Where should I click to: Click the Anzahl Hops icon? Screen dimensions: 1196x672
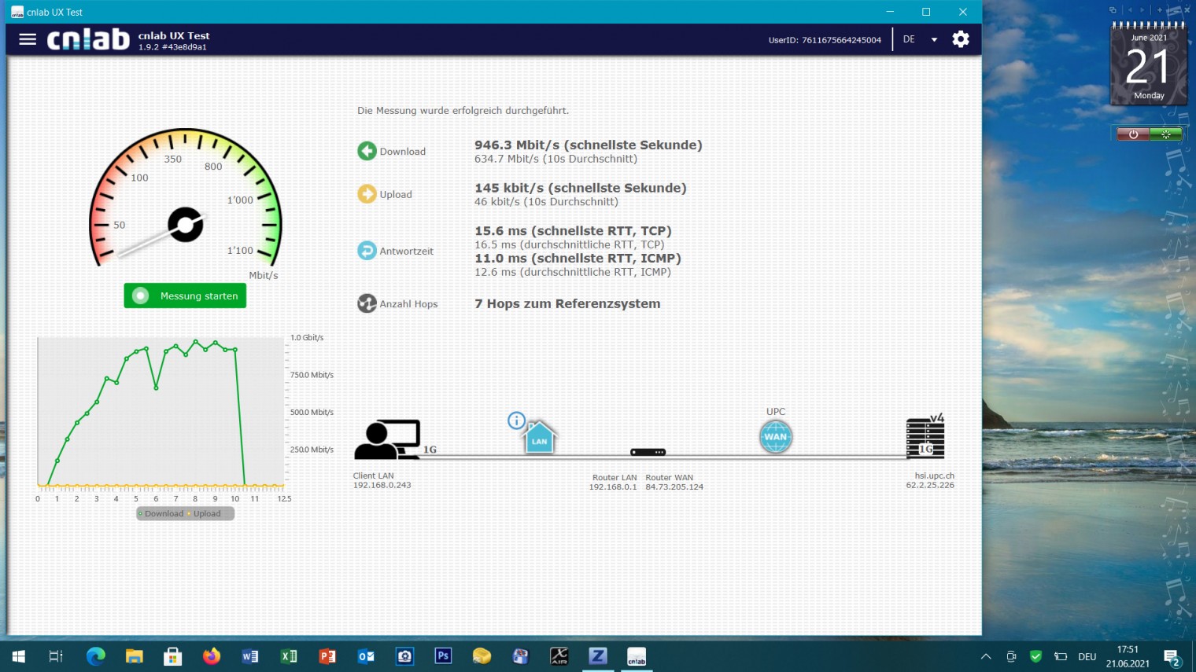367,303
